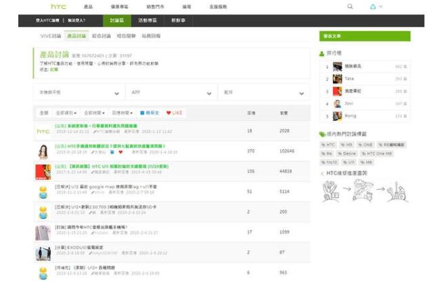Viewport: 438px width, 285px height.
Task: Select the Desire discussion tag
Action: [x=347, y=154]
